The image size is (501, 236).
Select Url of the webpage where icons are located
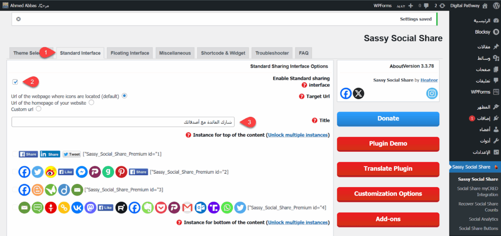(125, 95)
